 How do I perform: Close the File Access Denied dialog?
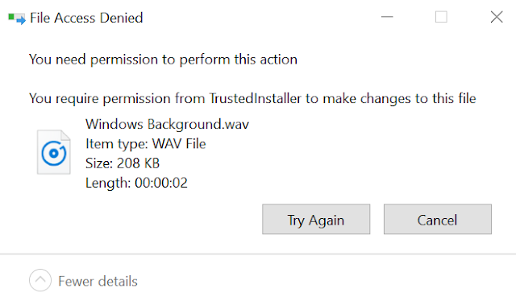[497, 17]
